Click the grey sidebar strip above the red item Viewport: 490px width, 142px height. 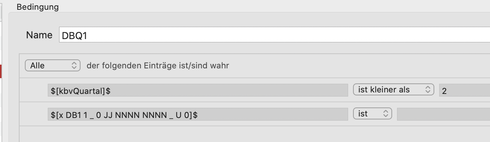coord(1,38)
